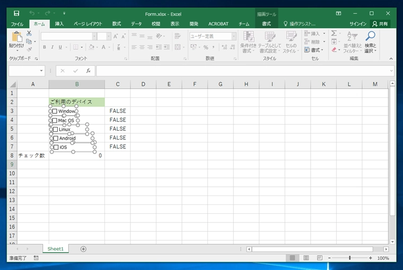Switch to the データ tab

coord(136,24)
